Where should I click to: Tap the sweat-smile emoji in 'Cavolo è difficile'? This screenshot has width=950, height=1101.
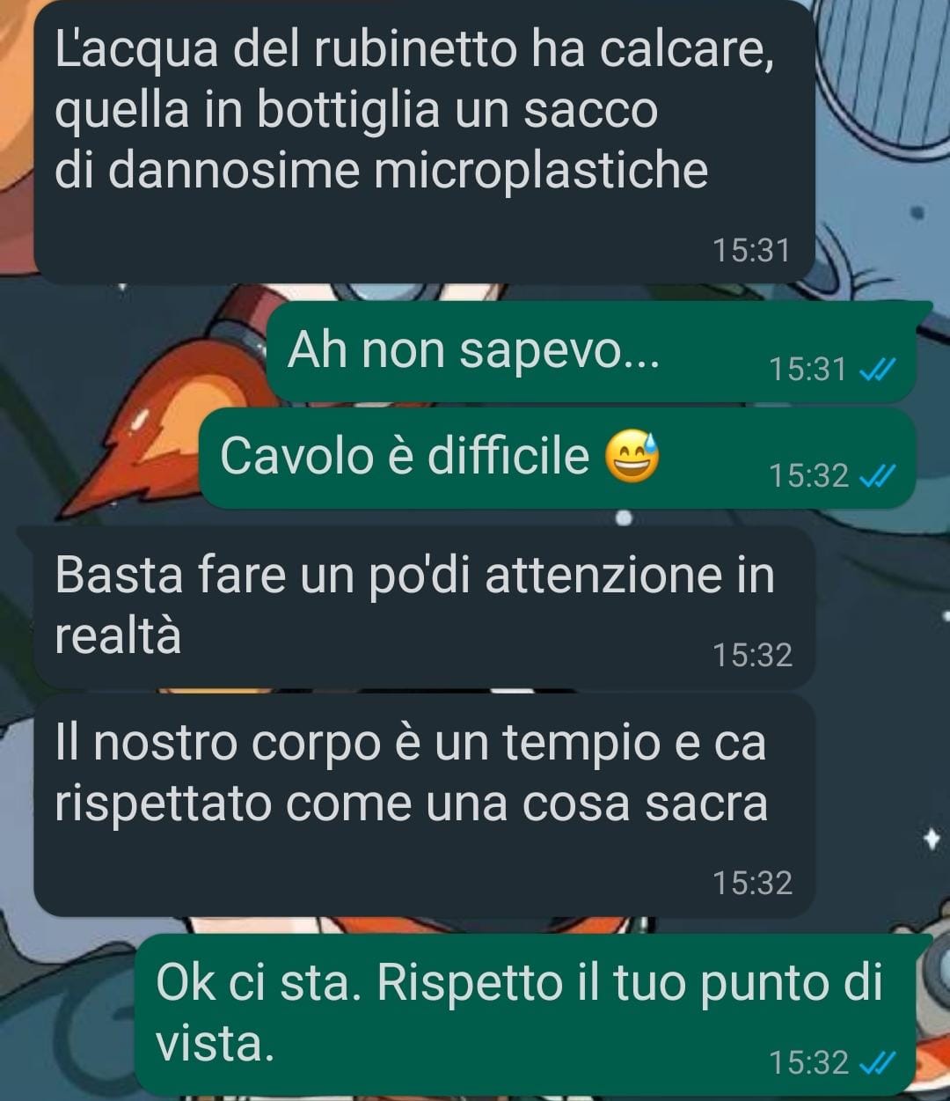(x=632, y=457)
